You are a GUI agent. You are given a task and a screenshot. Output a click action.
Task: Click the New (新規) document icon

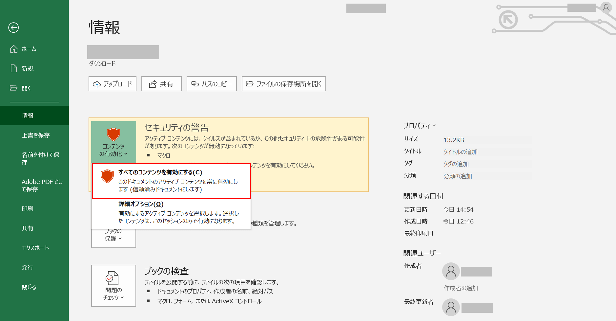click(x=13, y=68)
